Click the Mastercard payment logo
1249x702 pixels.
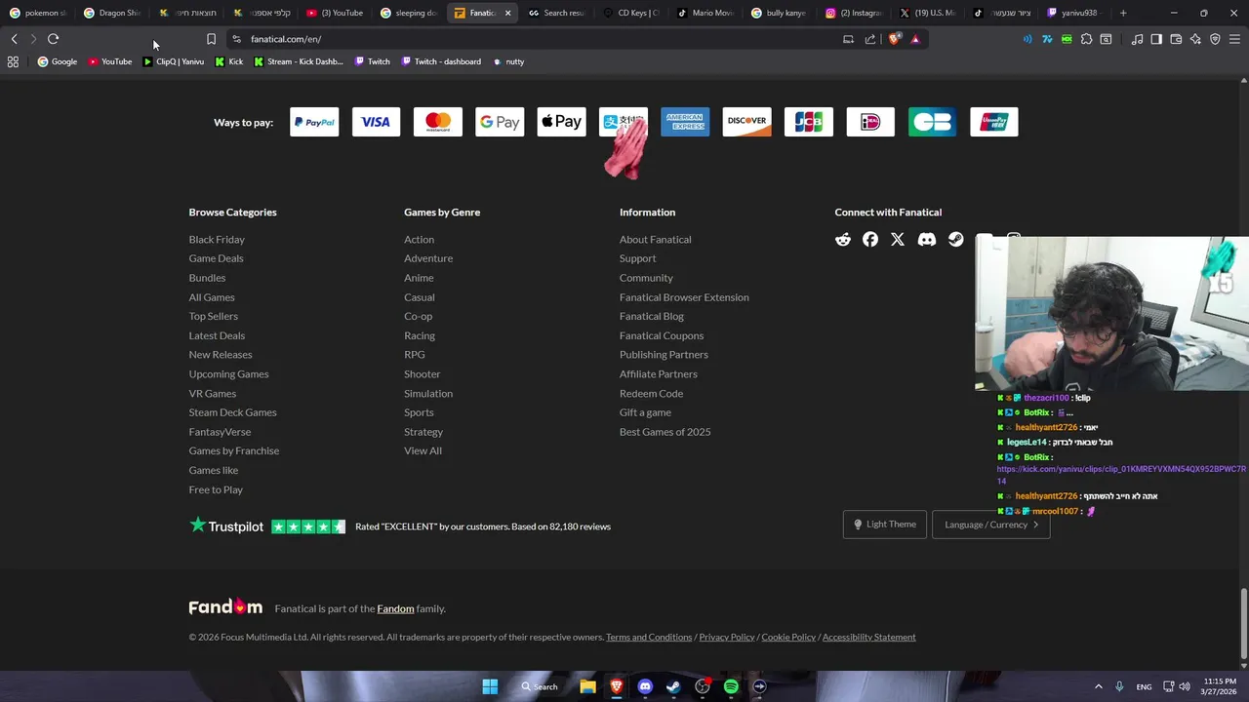[x=438, y=122]
